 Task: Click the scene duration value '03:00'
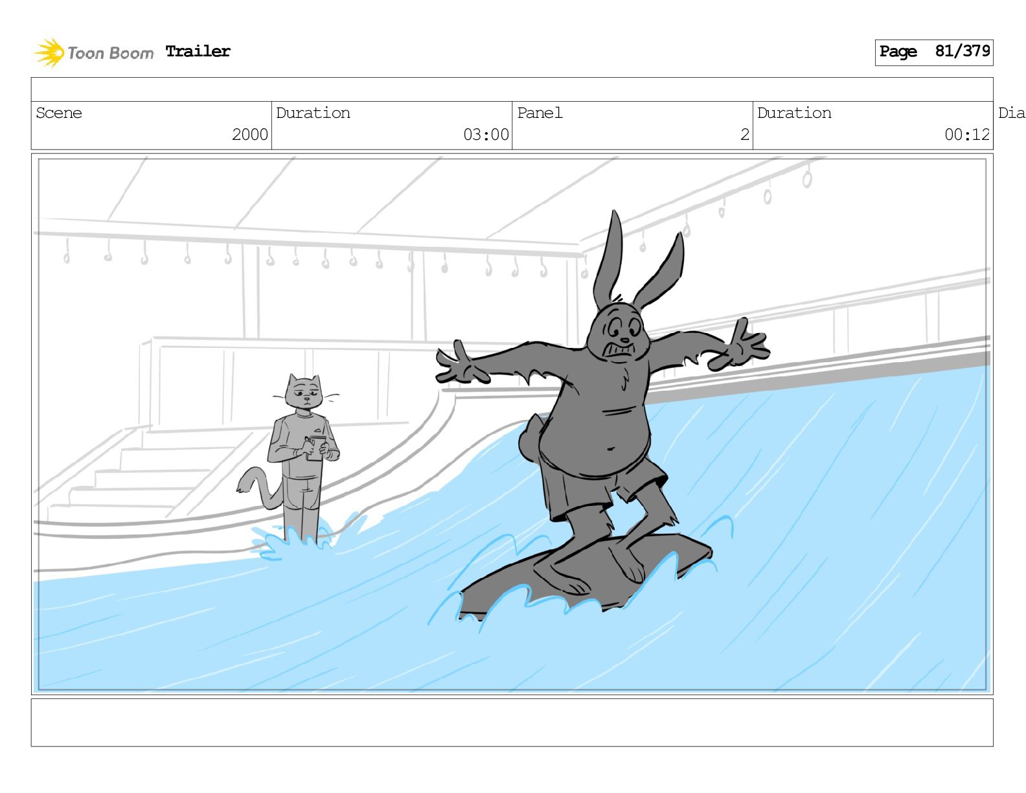click(x=486, y=135)
